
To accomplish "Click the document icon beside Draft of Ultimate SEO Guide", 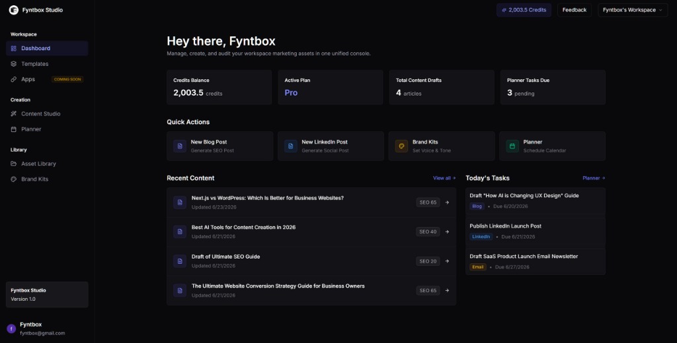I will [180, 261].
